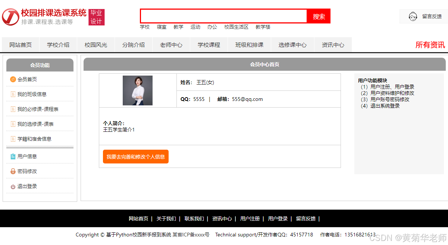
Task: Click the email text 555@qq.com
Action: pos(247,99)
